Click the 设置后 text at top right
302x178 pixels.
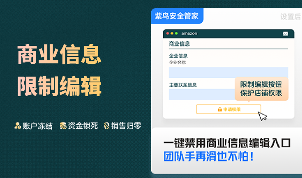tap(290, 17)
